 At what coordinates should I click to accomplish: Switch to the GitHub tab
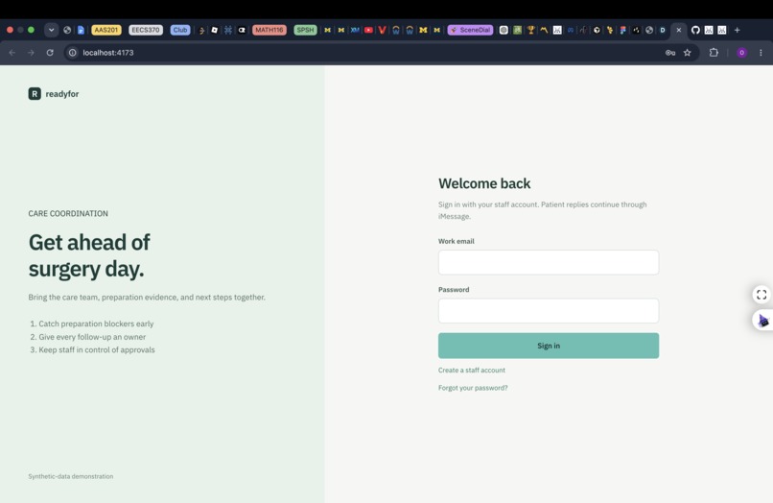coord(695,30)
